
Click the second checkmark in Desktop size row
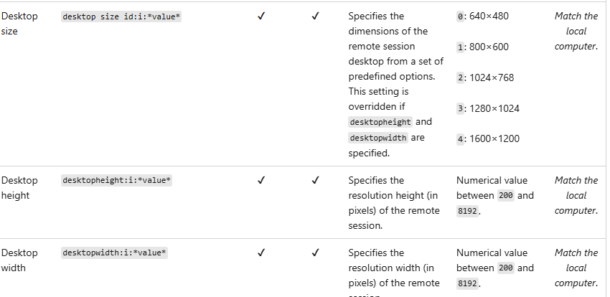(x=316, y=16)
